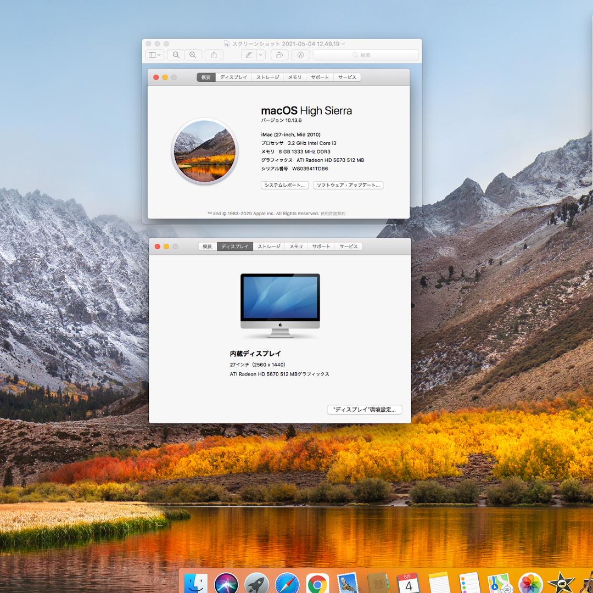Go to サポート tab in the lower window

[x=321, y=247]
